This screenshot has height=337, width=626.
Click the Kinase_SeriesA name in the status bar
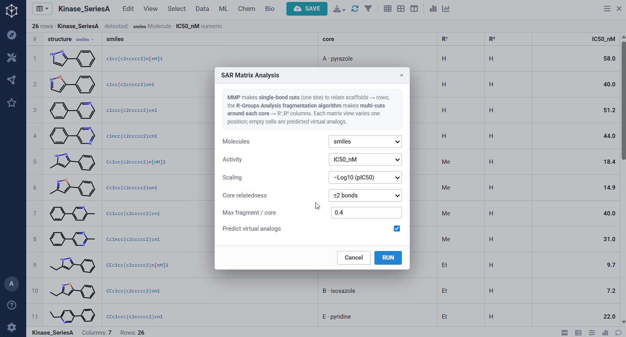(x=52, y=333)
